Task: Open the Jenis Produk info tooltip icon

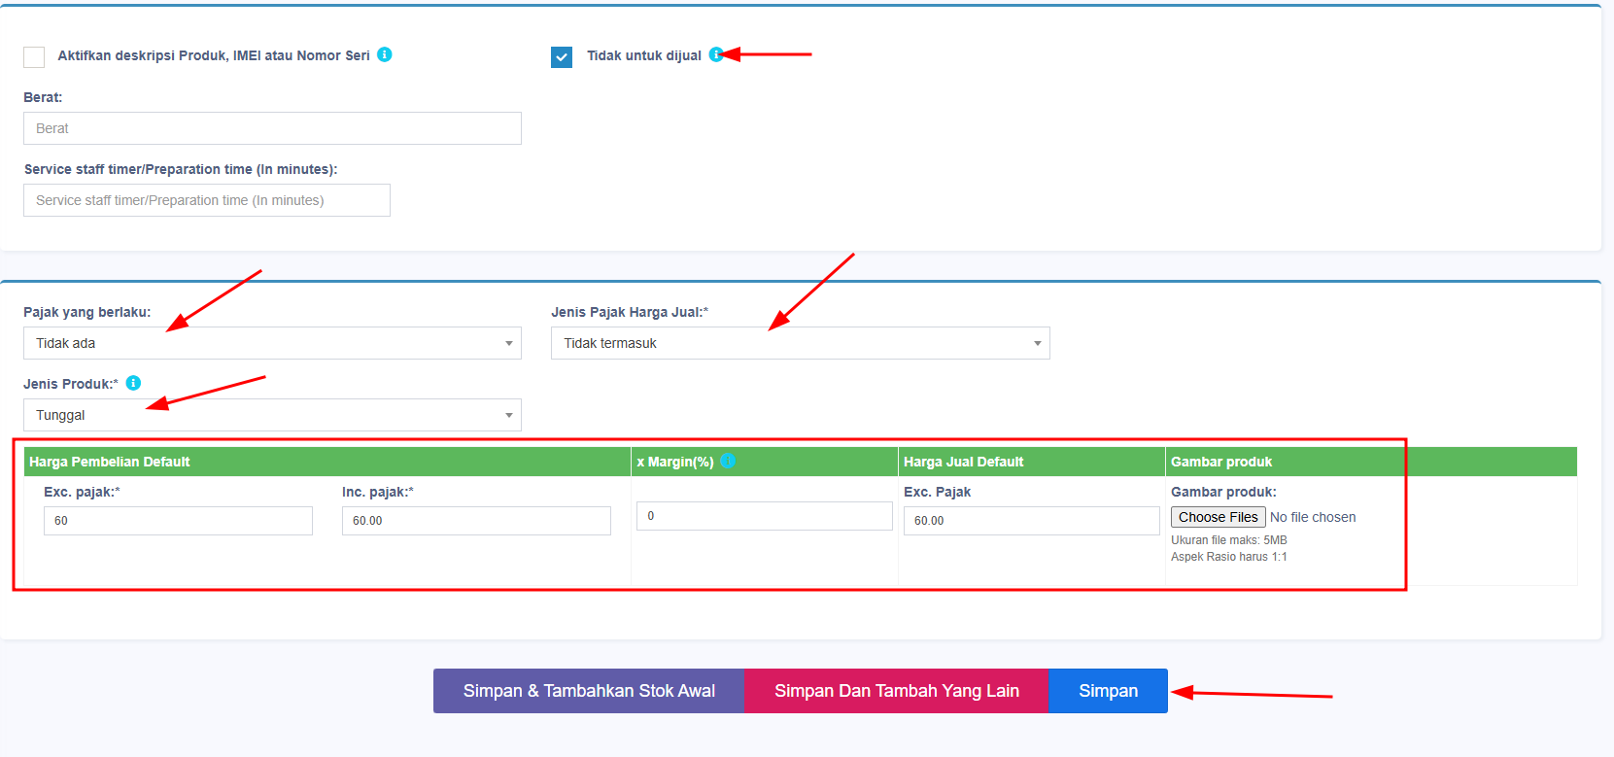Action: [134, 383]
